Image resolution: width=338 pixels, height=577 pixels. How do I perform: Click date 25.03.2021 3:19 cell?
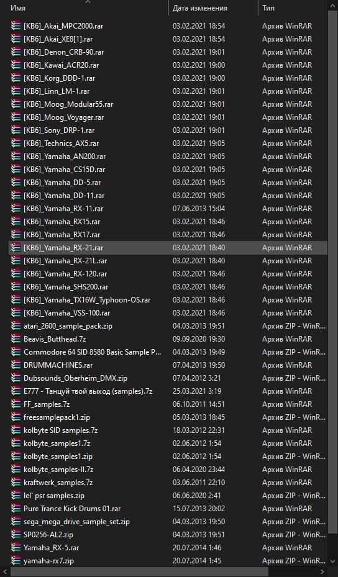click(197, 391)
